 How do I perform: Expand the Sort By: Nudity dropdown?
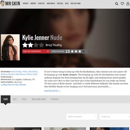tap(82, 117)
